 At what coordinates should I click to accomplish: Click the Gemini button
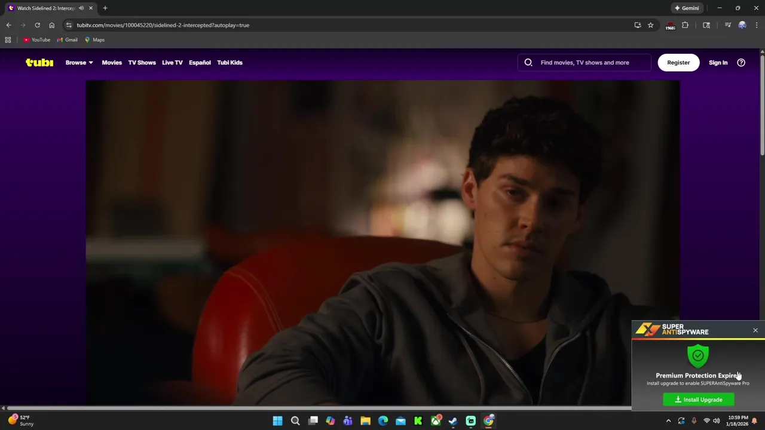(687, 8)
